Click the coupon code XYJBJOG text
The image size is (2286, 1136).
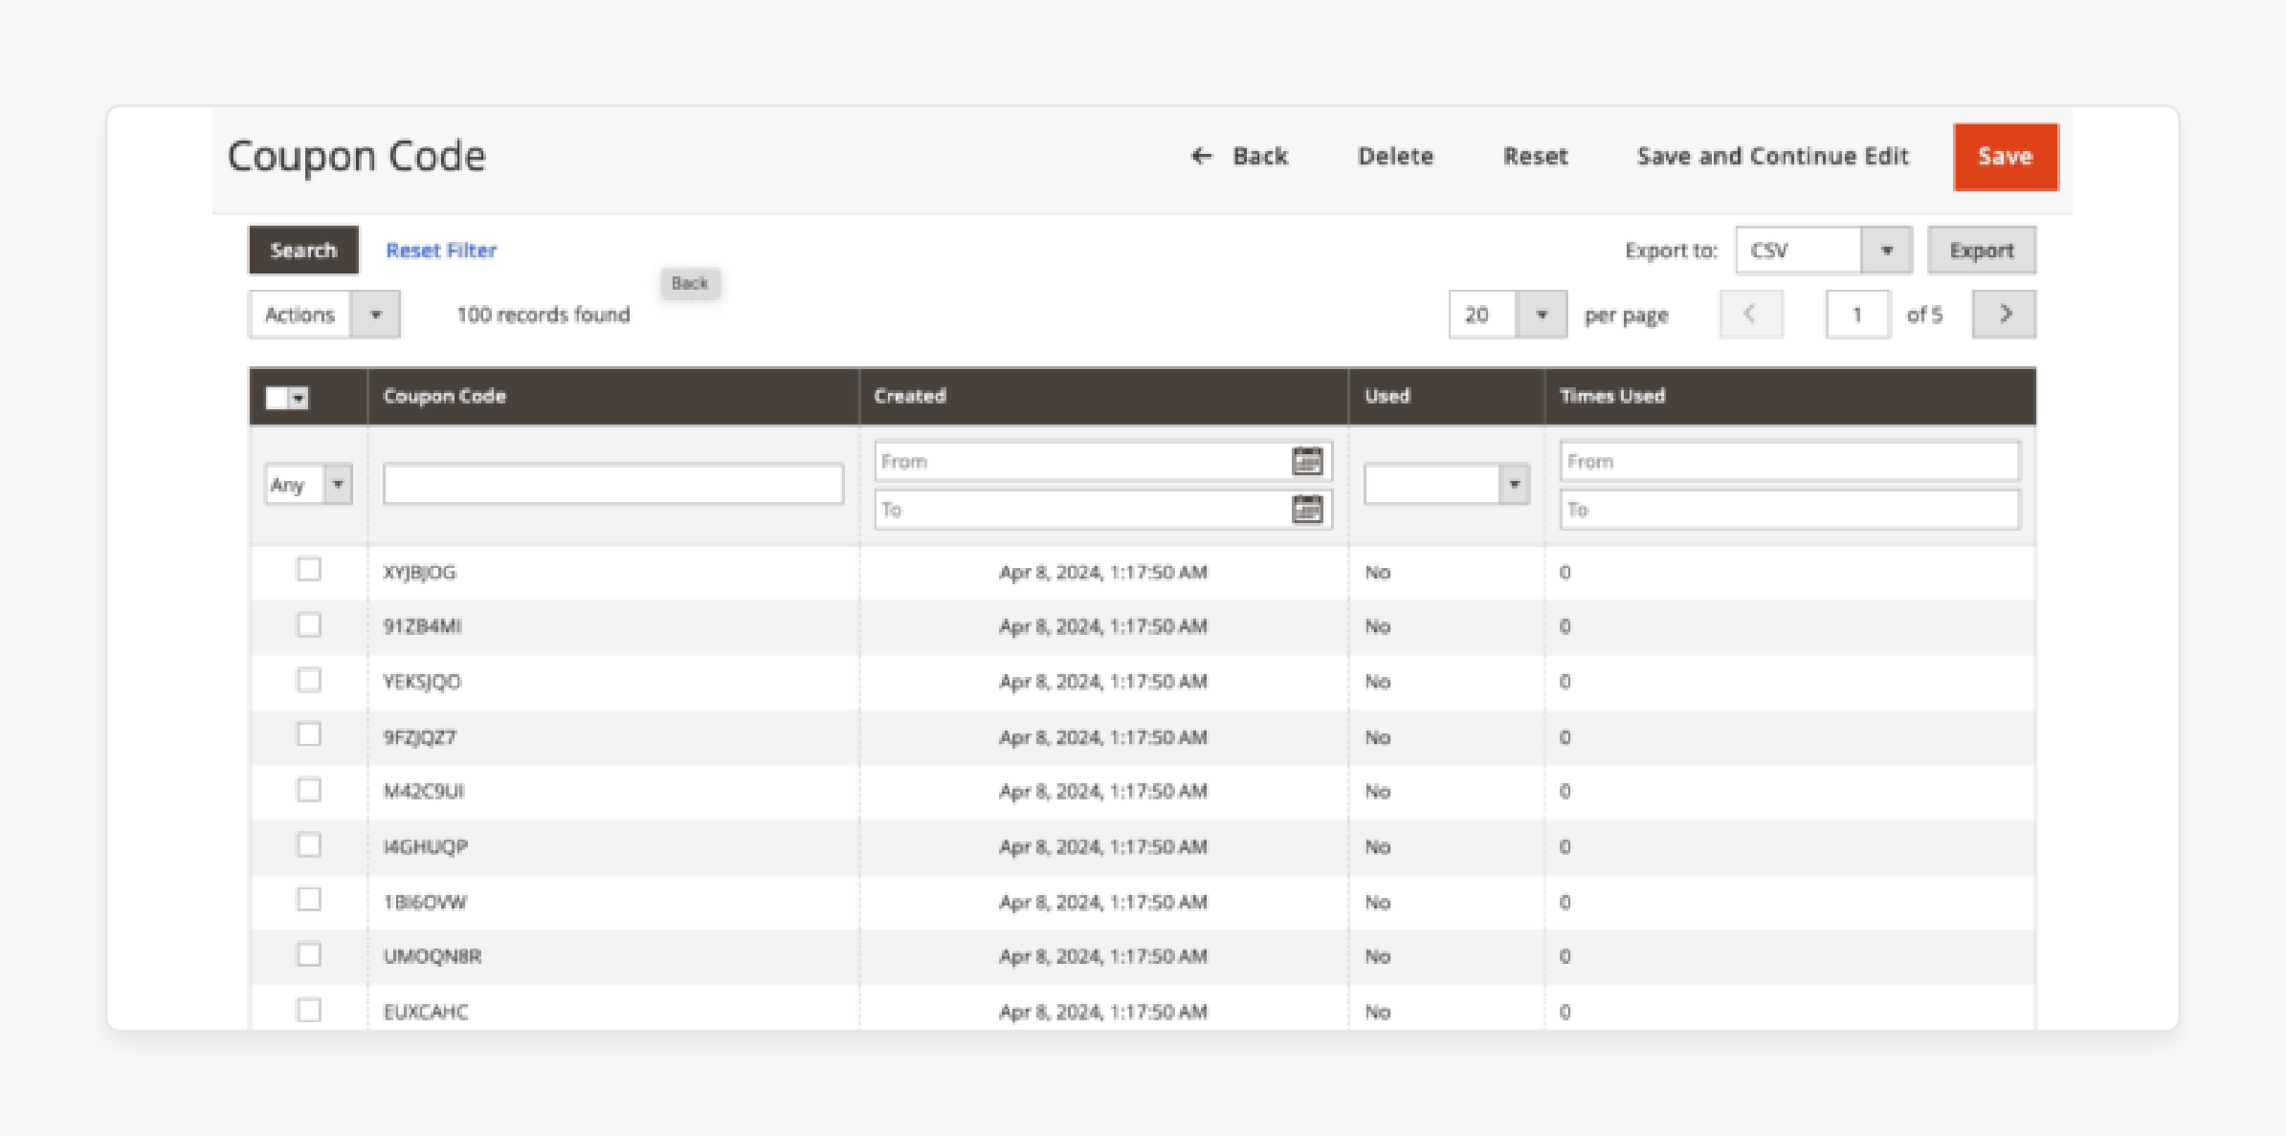pos(420,573)
